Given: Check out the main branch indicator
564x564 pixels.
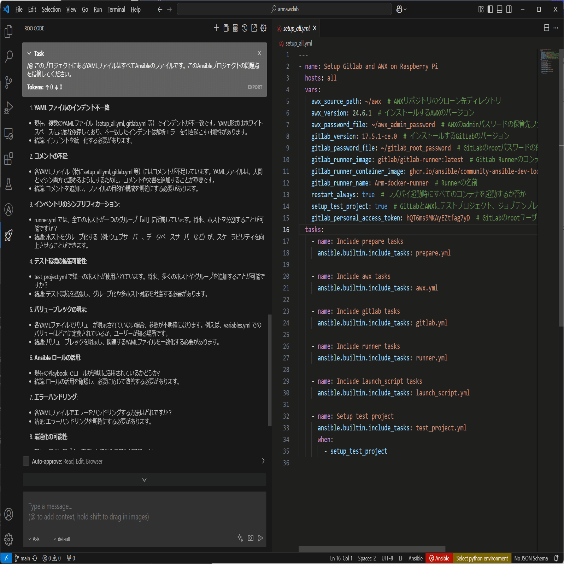Looking at the screenshot, I should [x=22, y=558].
